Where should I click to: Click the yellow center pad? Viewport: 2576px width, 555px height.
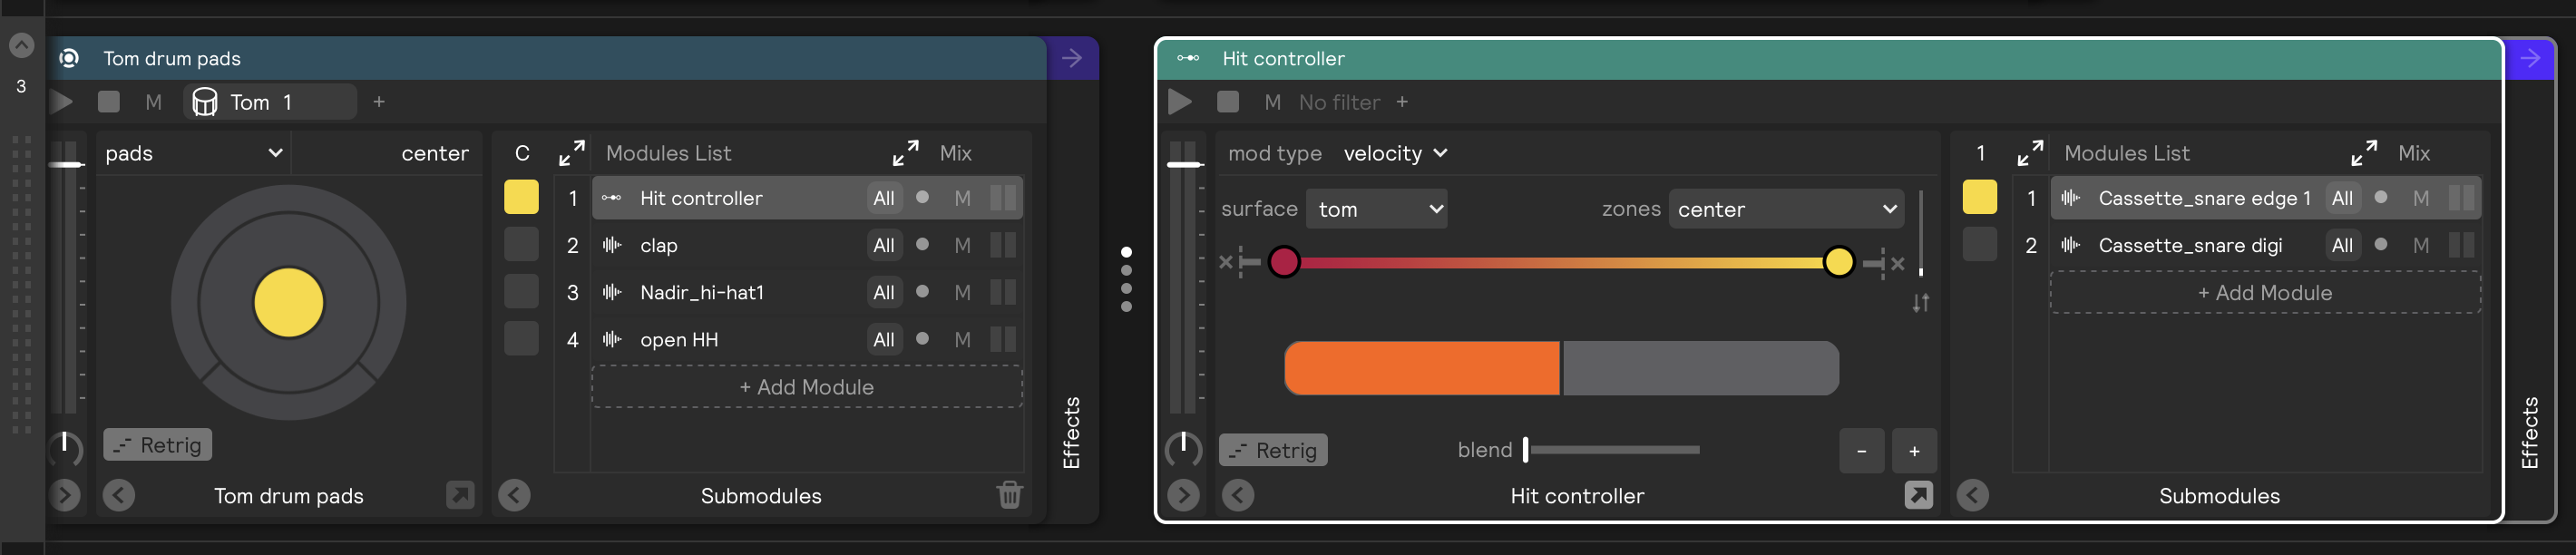point(289,302)
